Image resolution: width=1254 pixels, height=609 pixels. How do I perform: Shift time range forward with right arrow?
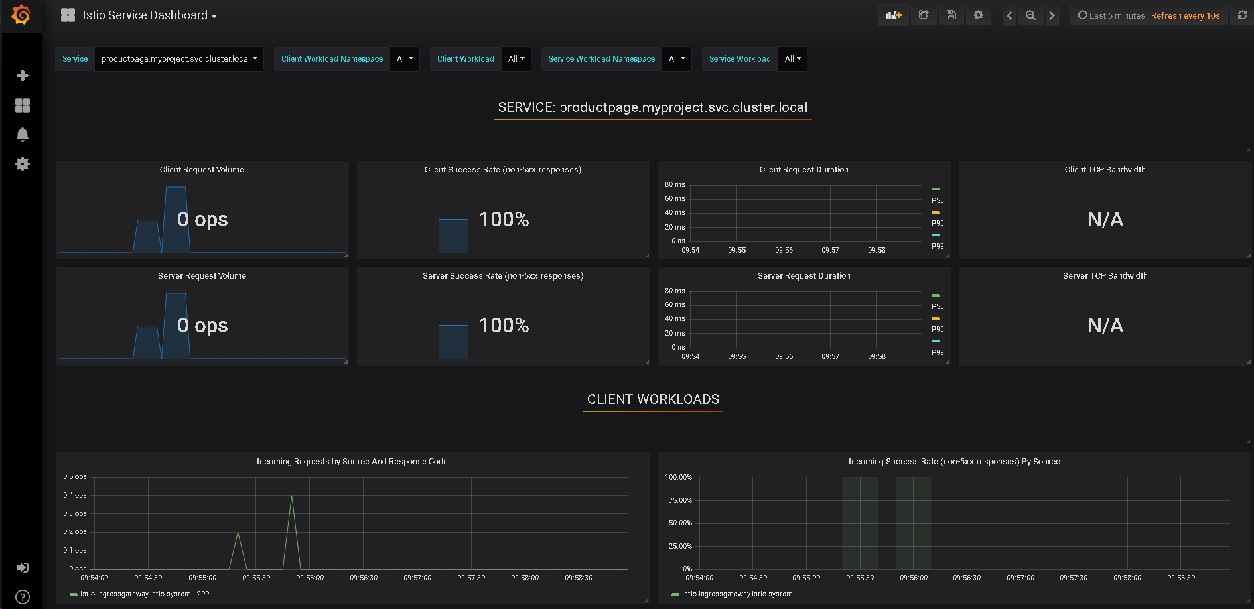pos(1052,15)
